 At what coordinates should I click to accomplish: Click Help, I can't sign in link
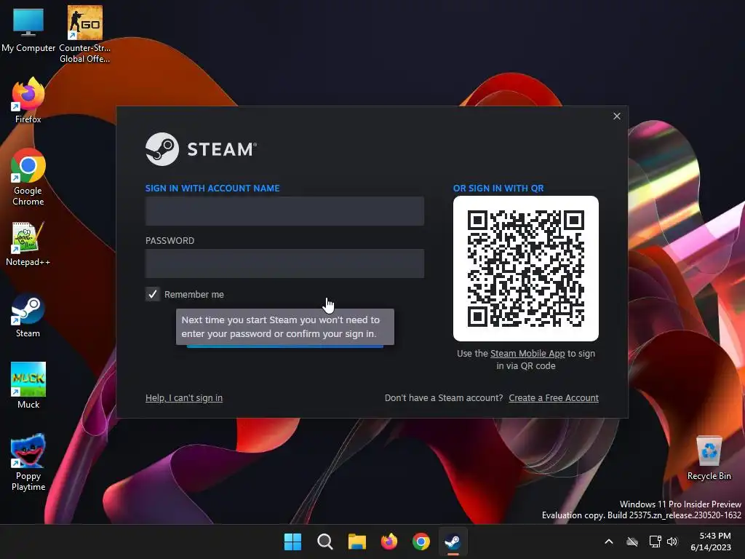point(184,398)
